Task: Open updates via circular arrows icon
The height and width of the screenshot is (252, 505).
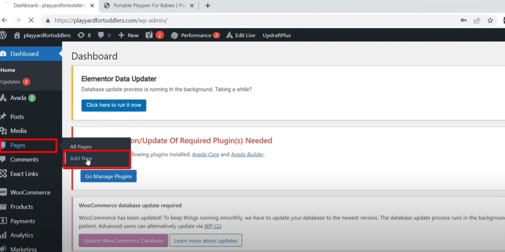Action: [81, 35]
